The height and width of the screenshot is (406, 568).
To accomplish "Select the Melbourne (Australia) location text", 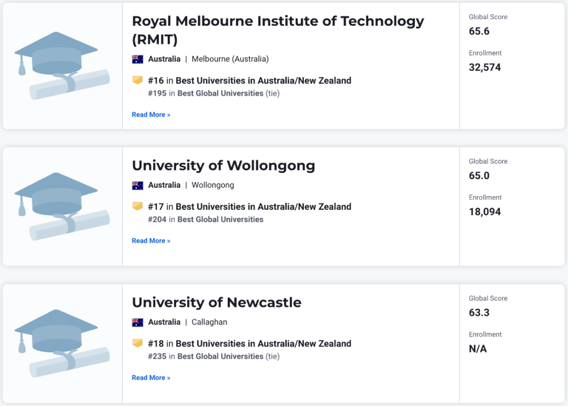I will click(230, 59).
